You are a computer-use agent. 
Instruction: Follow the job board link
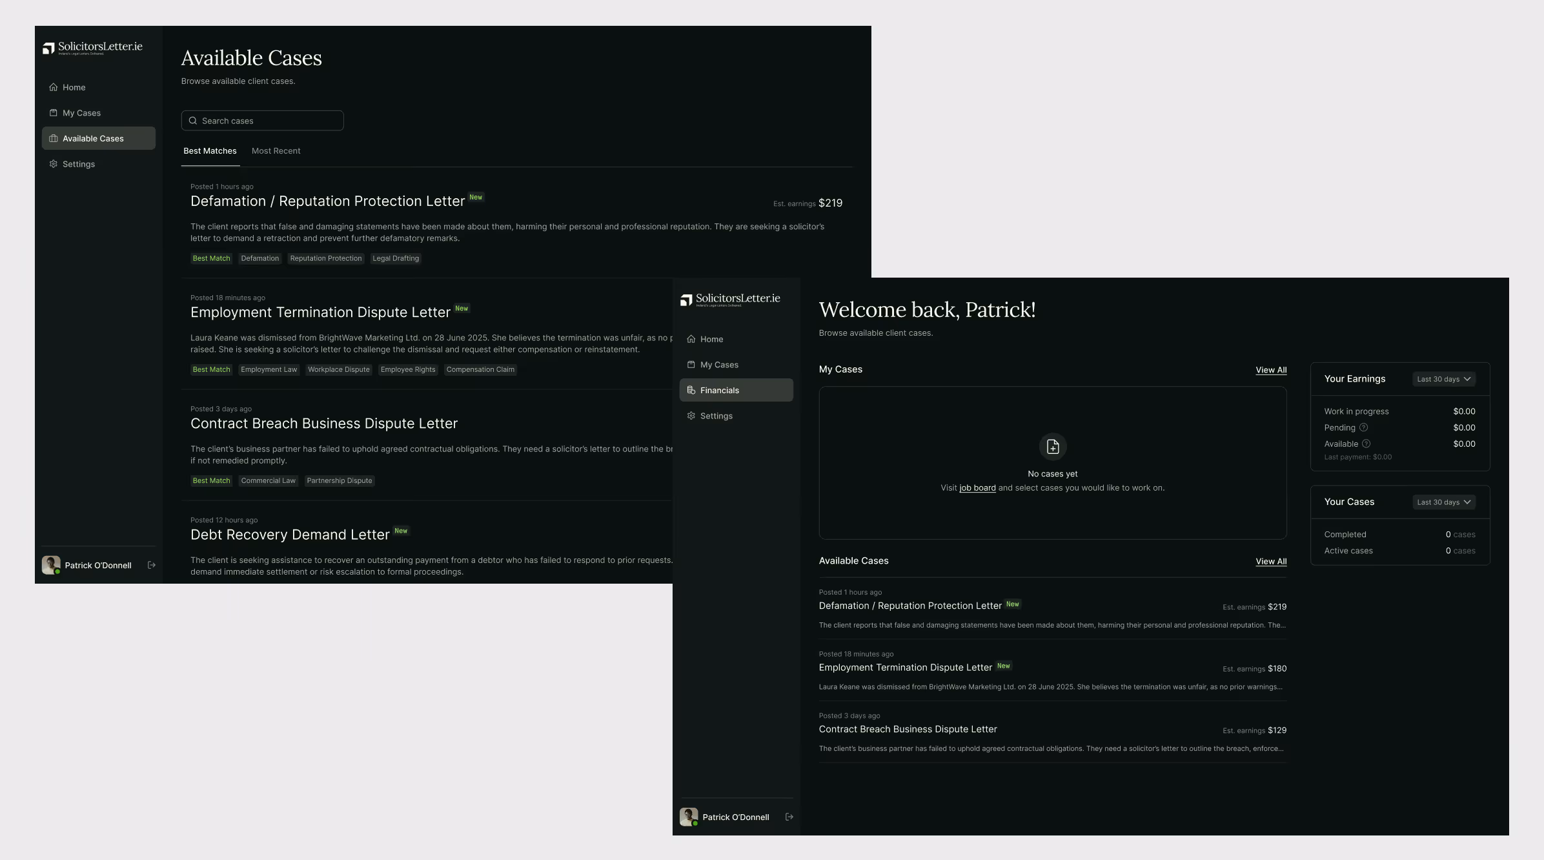click(977, 488)
